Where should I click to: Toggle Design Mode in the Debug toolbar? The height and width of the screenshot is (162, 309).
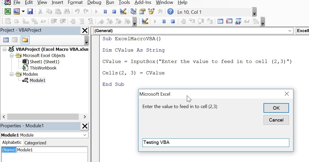[x=145, y=21]
